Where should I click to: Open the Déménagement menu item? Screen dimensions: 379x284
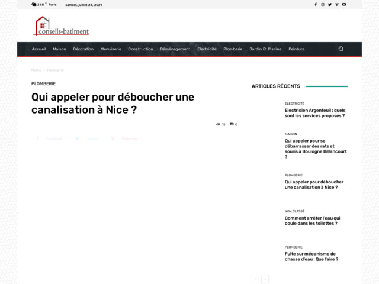click(x=175, y=49)
